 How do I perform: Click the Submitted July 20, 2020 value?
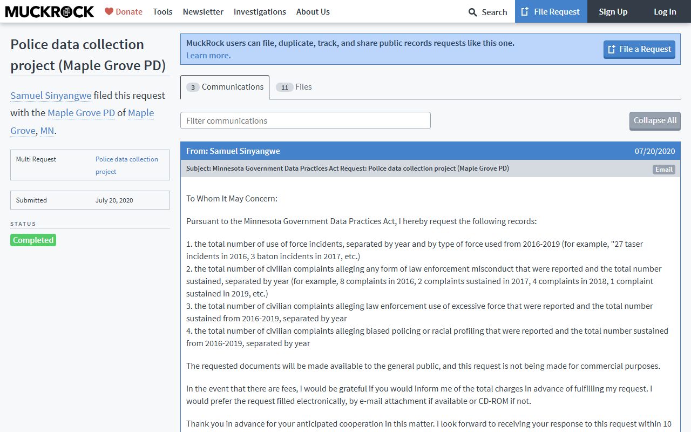114,200
